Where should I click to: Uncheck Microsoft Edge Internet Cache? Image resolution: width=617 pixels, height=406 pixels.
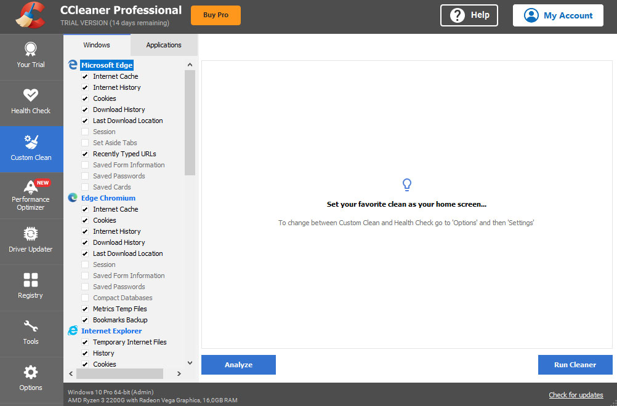(x=85, y=76)
